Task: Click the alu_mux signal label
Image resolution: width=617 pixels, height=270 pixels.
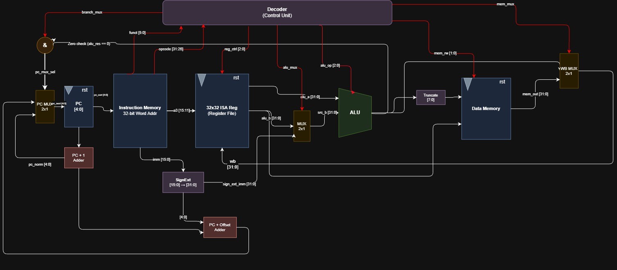Action: 290,67
